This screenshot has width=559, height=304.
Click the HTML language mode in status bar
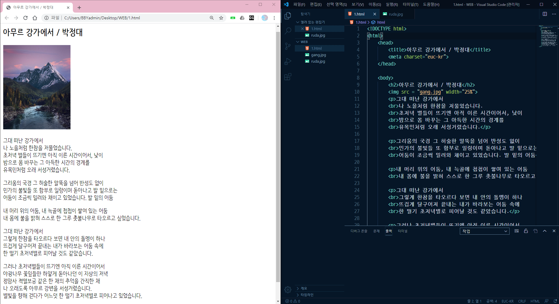[x=535, y=301]
